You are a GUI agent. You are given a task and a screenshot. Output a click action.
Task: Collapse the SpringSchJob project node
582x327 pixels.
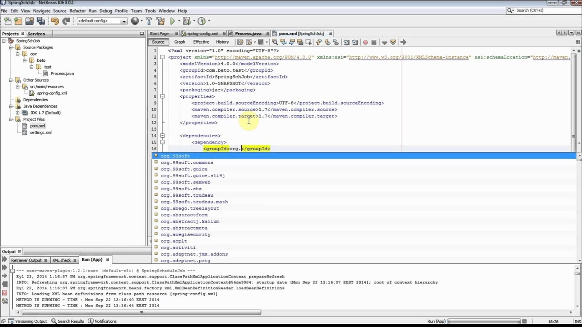tap(4, 41)
